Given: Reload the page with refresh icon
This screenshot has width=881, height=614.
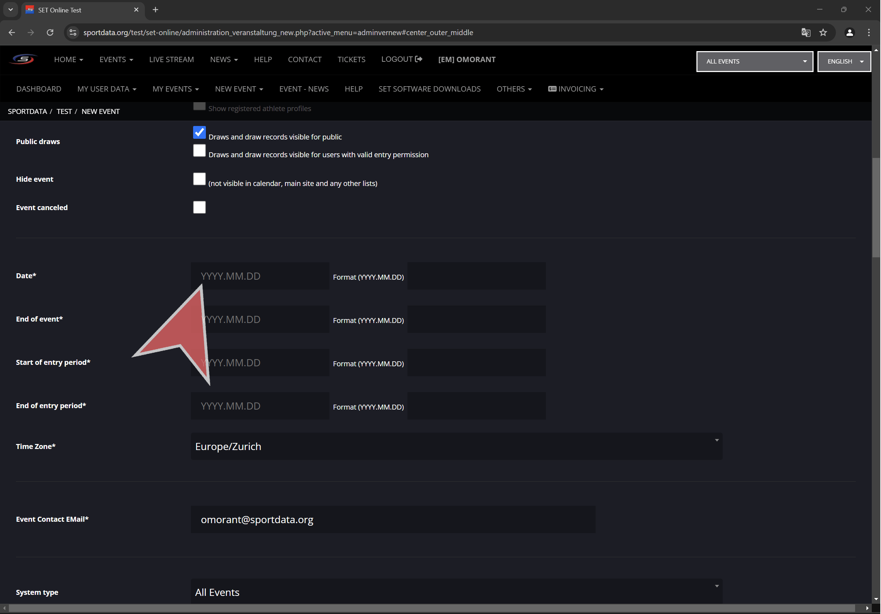Looking at the screenshot, I should [x=50, y=33].
